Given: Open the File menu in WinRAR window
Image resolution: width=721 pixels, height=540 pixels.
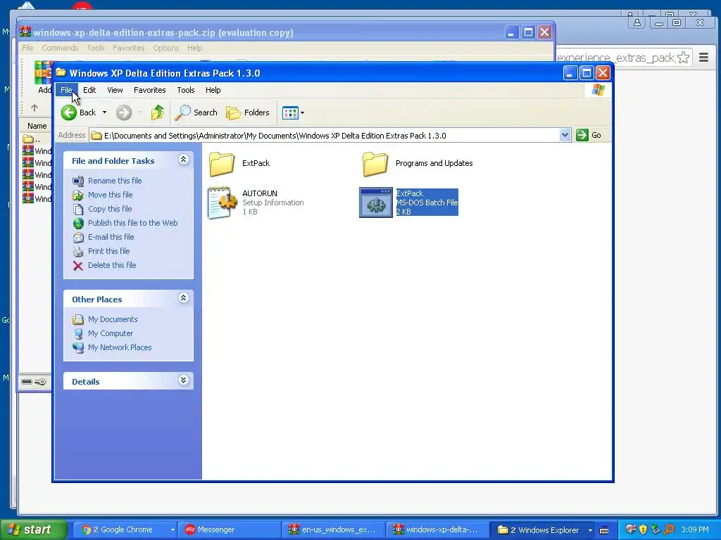Looking at the screenshot, I should click(27, 48).
